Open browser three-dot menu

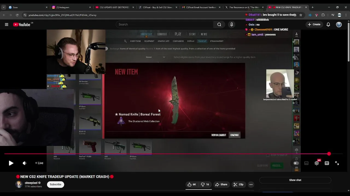click(346, 15)
